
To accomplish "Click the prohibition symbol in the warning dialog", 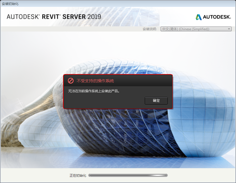I will (x=71, y=81).
